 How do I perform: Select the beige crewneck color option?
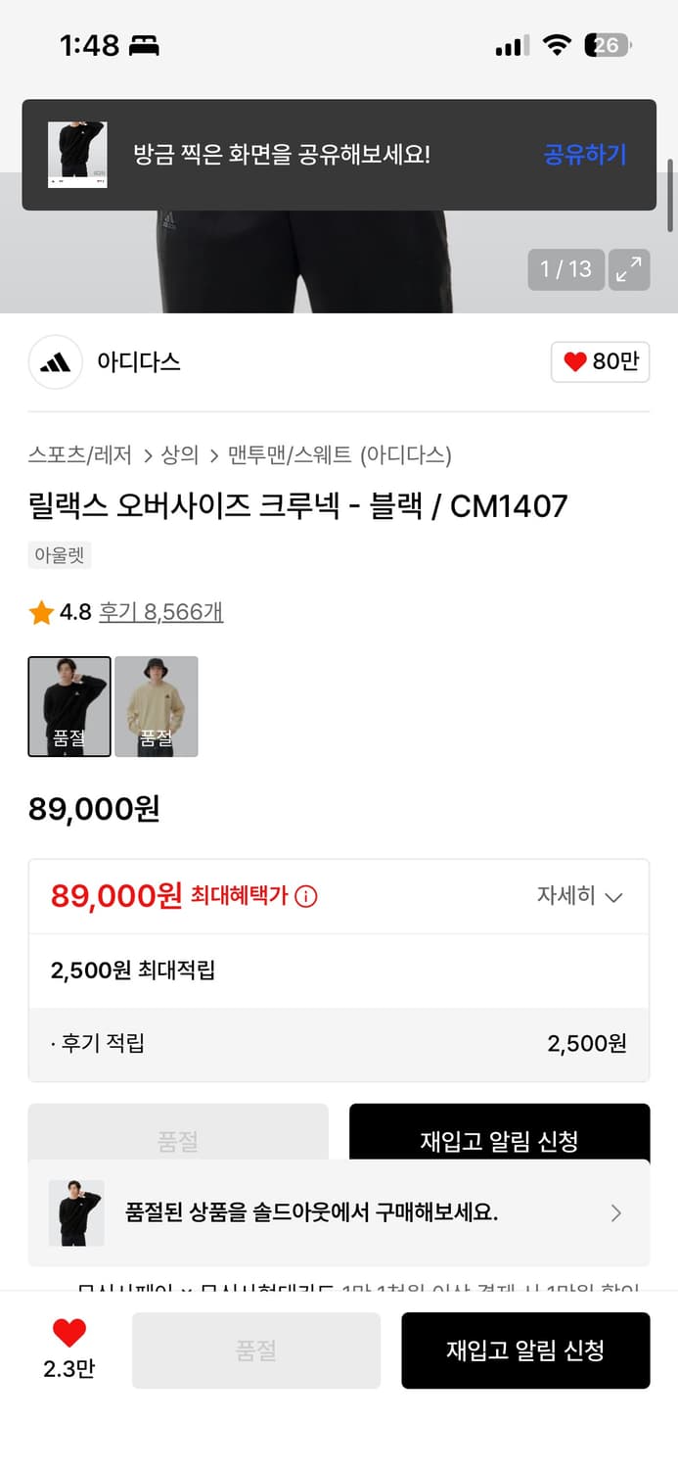156,706
